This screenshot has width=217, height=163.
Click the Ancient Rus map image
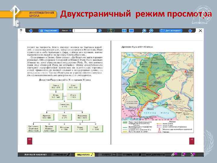point(157,93)
